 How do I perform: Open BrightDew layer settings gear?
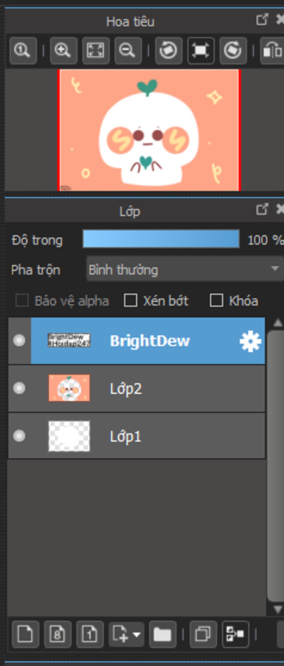coord(250,341)
